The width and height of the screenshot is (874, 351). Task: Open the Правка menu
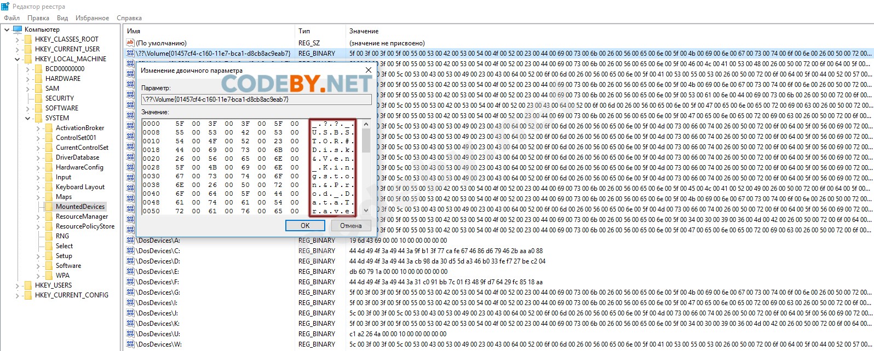pyautogui.click(x=38, y=18)
